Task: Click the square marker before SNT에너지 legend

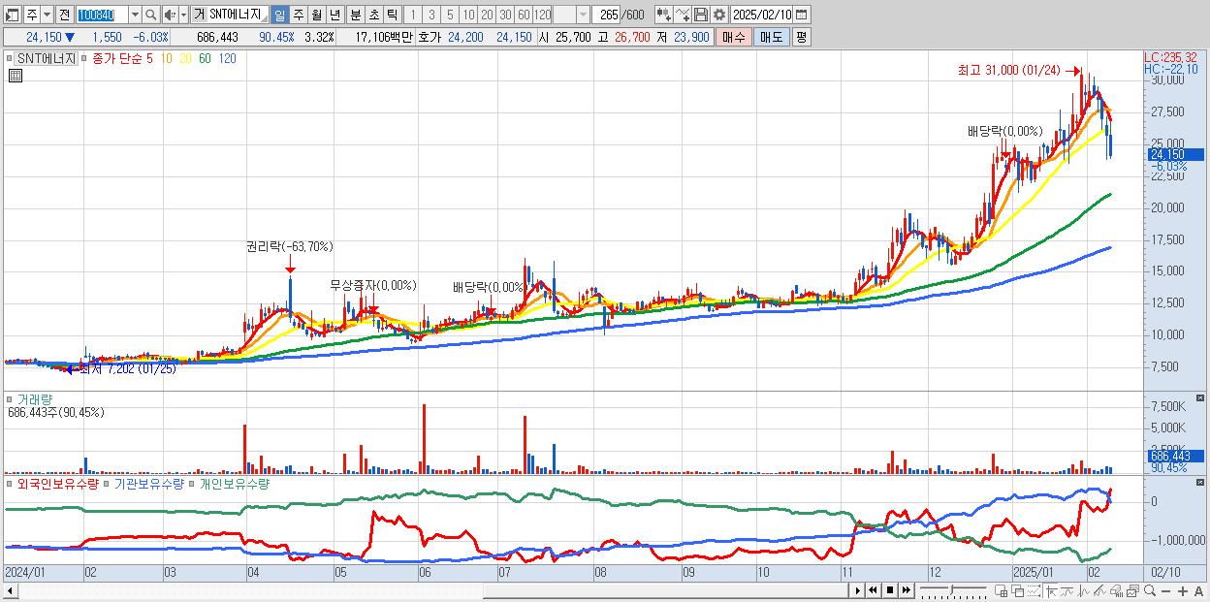Action: (11, 58)
